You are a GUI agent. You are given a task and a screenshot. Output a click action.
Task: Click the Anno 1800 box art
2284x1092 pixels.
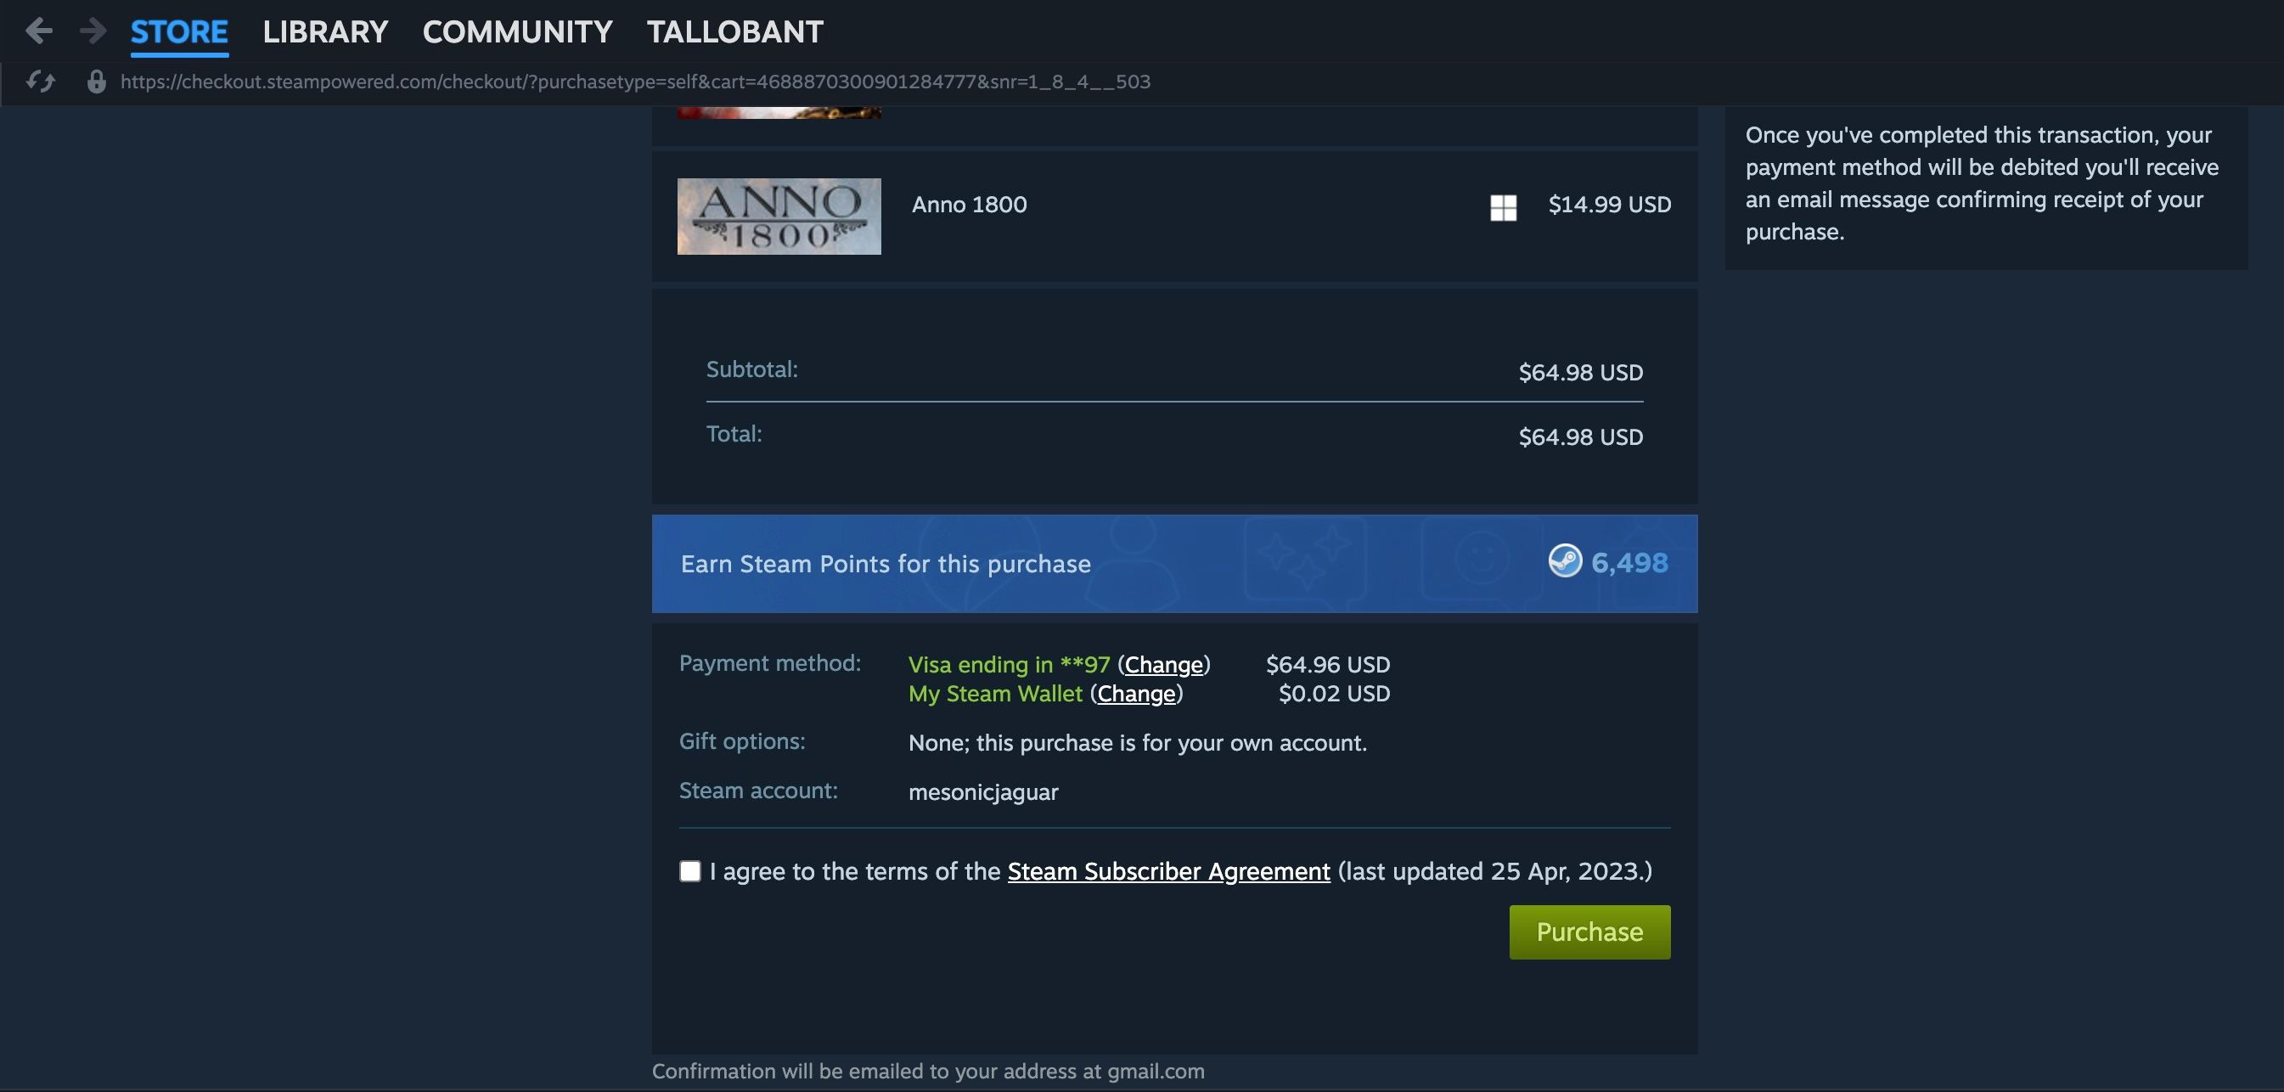(779, 216)
